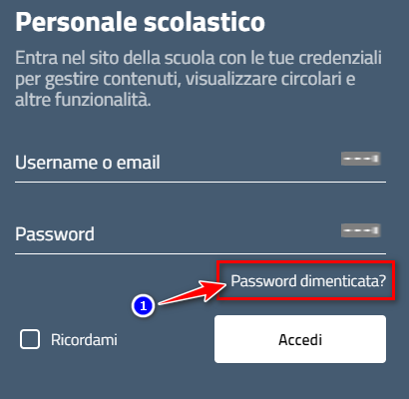409x399 pixels.
Task: Focus the Password input field
Action: coord(201,234)
